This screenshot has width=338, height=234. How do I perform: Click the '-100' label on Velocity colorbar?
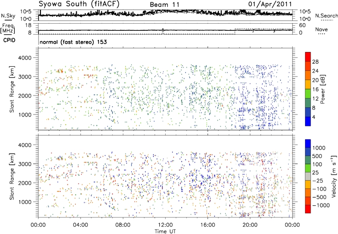point(319,189)
